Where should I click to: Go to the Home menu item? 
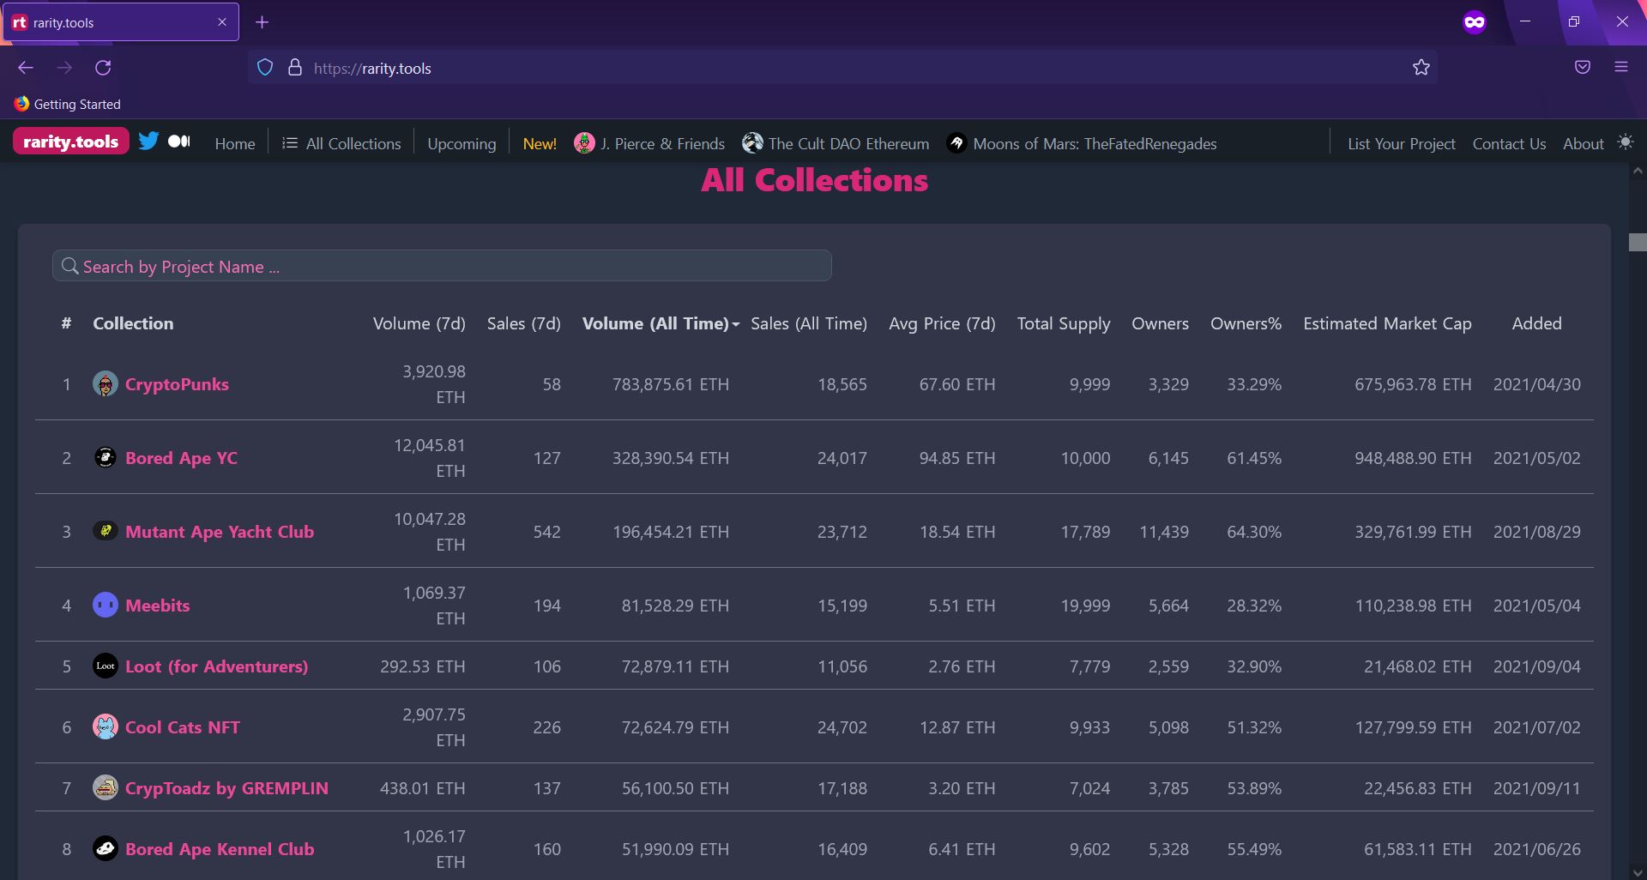tap(235, 143)
